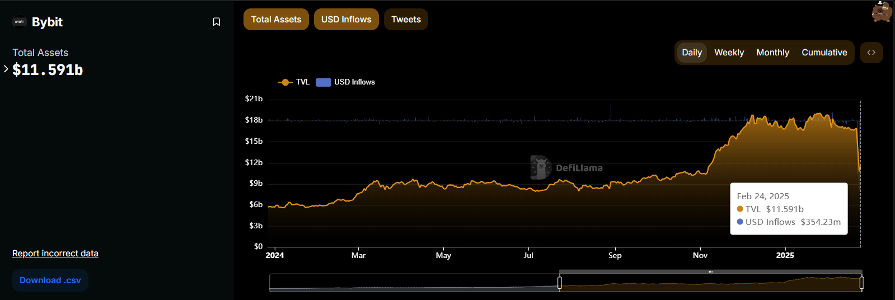Bookmark Bybit with the bookmark icon

[x=217, y=22]
